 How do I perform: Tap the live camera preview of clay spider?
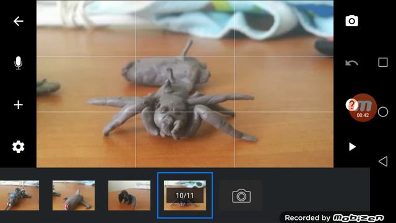(x=185, y=84)
